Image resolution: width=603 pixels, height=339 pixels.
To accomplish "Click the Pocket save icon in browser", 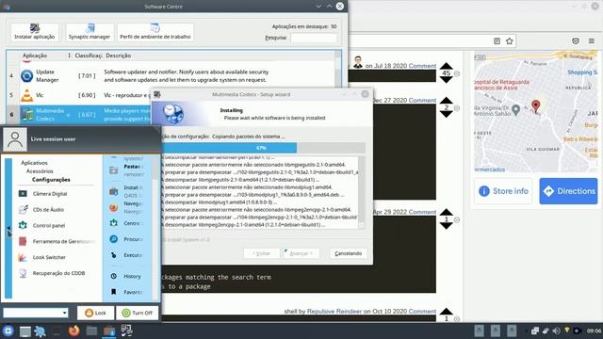I will (576, 41).
